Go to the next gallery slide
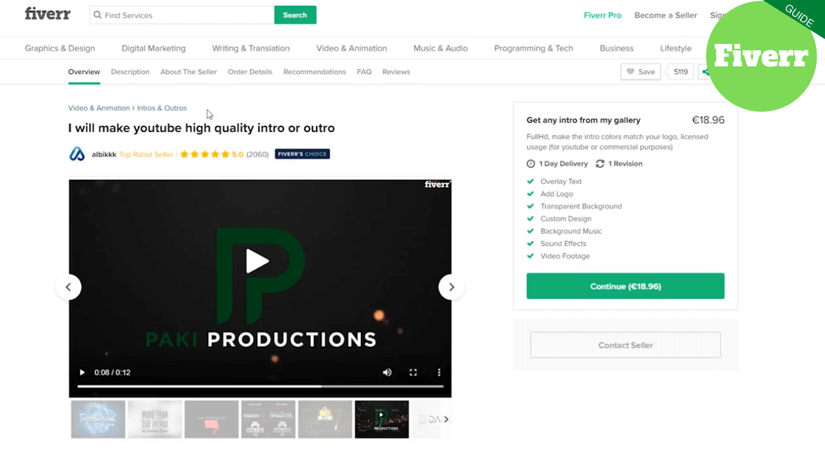825x464 pixels. (451, 287)
